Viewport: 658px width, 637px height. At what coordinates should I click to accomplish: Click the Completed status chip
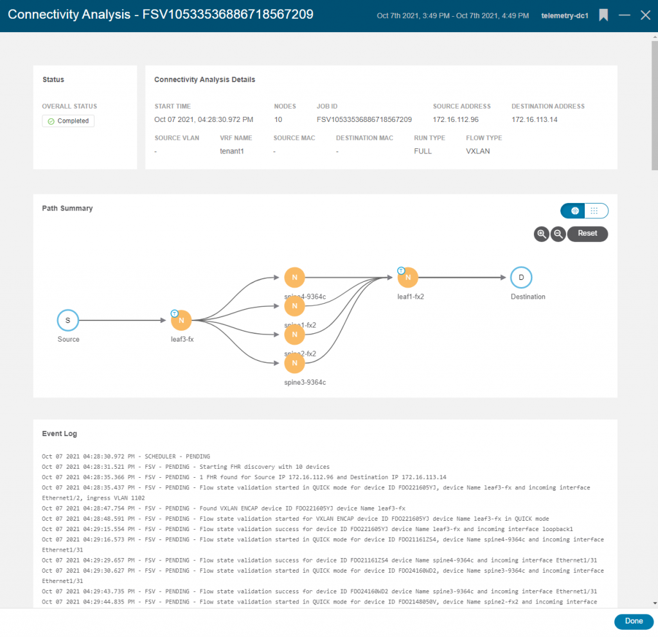click(67, 120)
